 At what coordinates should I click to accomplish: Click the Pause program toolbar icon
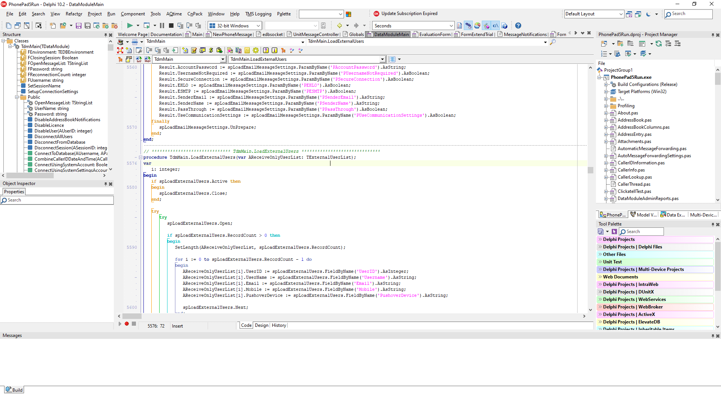[x=162, y=26]
